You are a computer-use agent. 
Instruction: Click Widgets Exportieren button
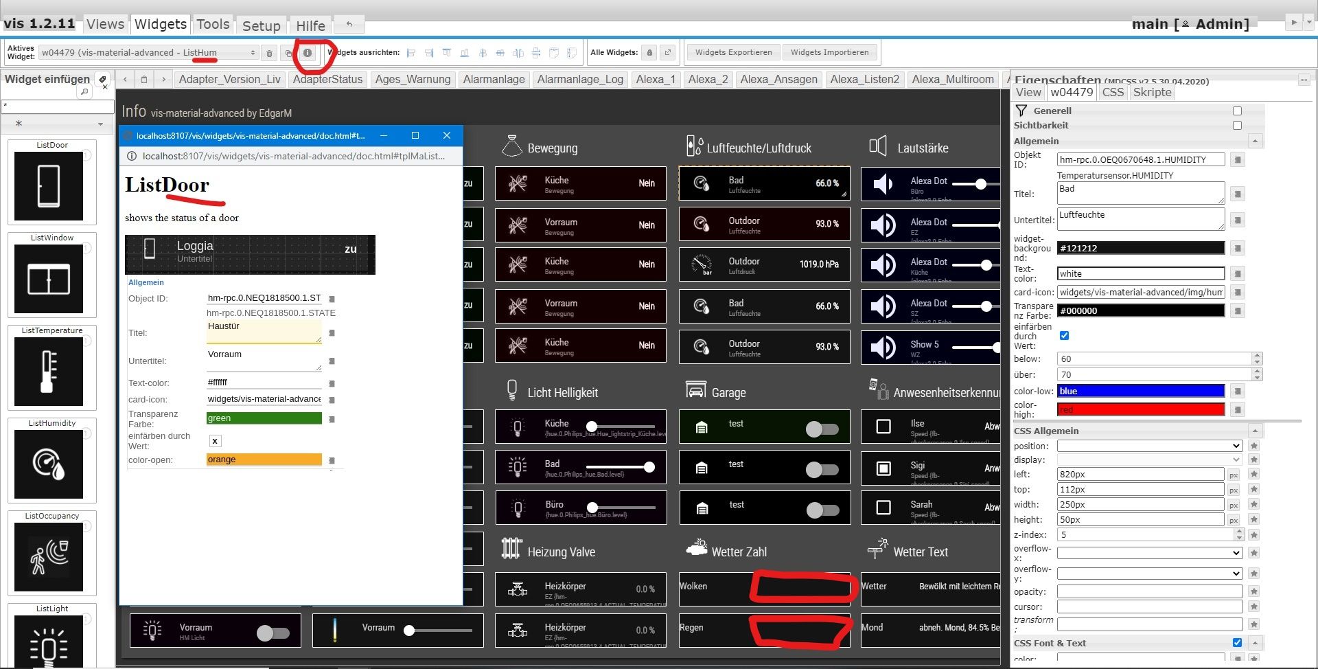pyautogui.click(x=733, y=52)
